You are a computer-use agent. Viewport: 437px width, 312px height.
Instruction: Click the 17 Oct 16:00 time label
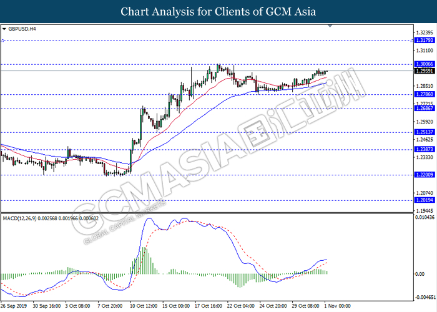click(209, 306)
